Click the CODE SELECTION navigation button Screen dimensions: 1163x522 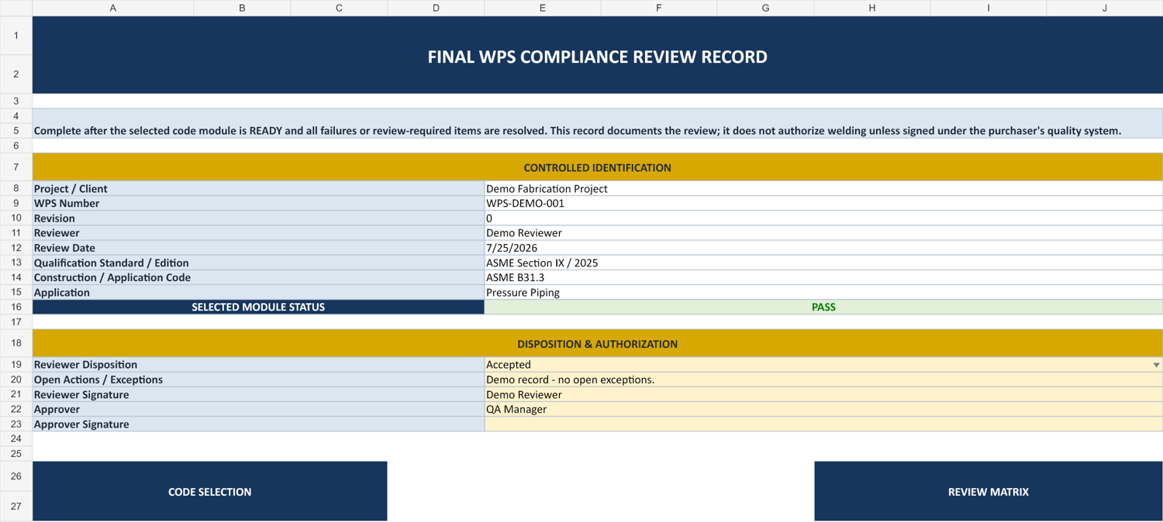210,491
